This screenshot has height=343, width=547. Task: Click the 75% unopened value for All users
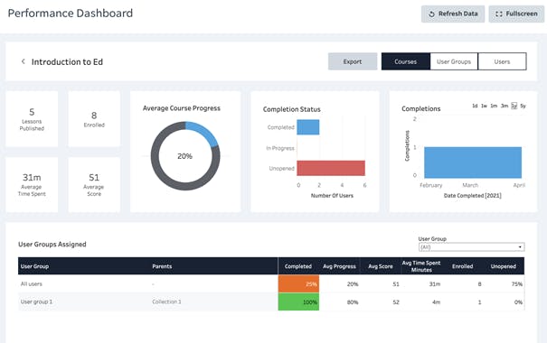pos(517,284)
